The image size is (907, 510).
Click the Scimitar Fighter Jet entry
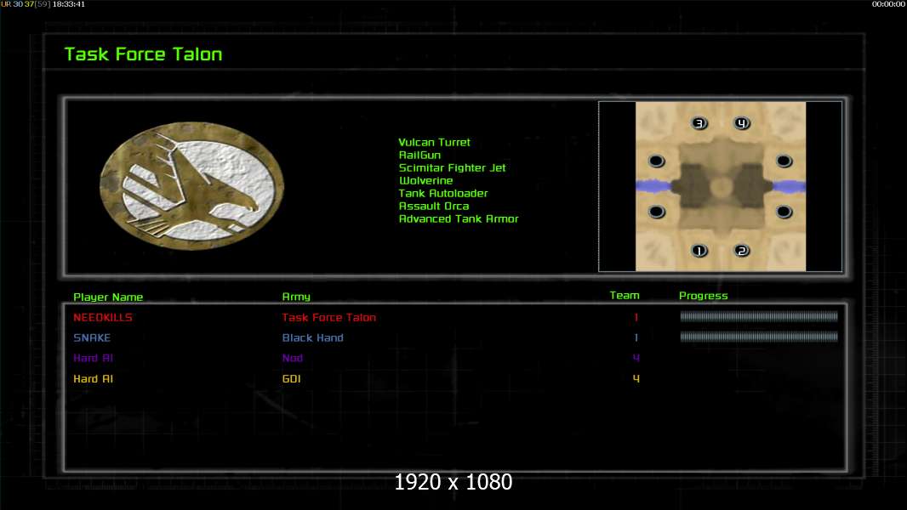click(453, 167)
